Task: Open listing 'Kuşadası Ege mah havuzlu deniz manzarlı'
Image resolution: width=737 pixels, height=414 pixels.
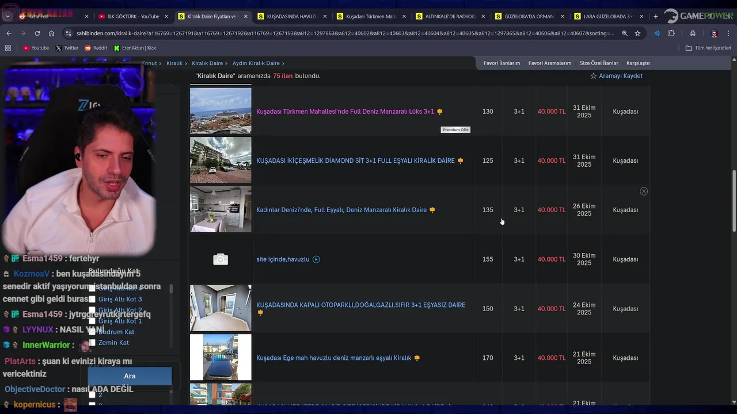Action: click(x=333, y=358)
